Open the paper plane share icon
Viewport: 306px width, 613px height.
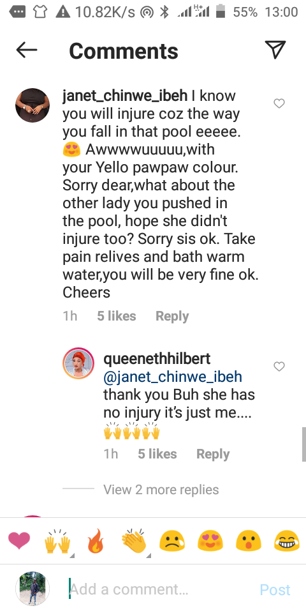275,49
